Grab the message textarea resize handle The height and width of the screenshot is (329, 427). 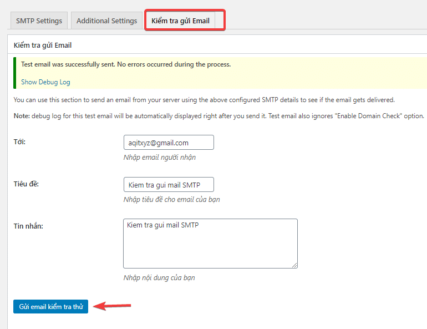[x=294, y=265]
